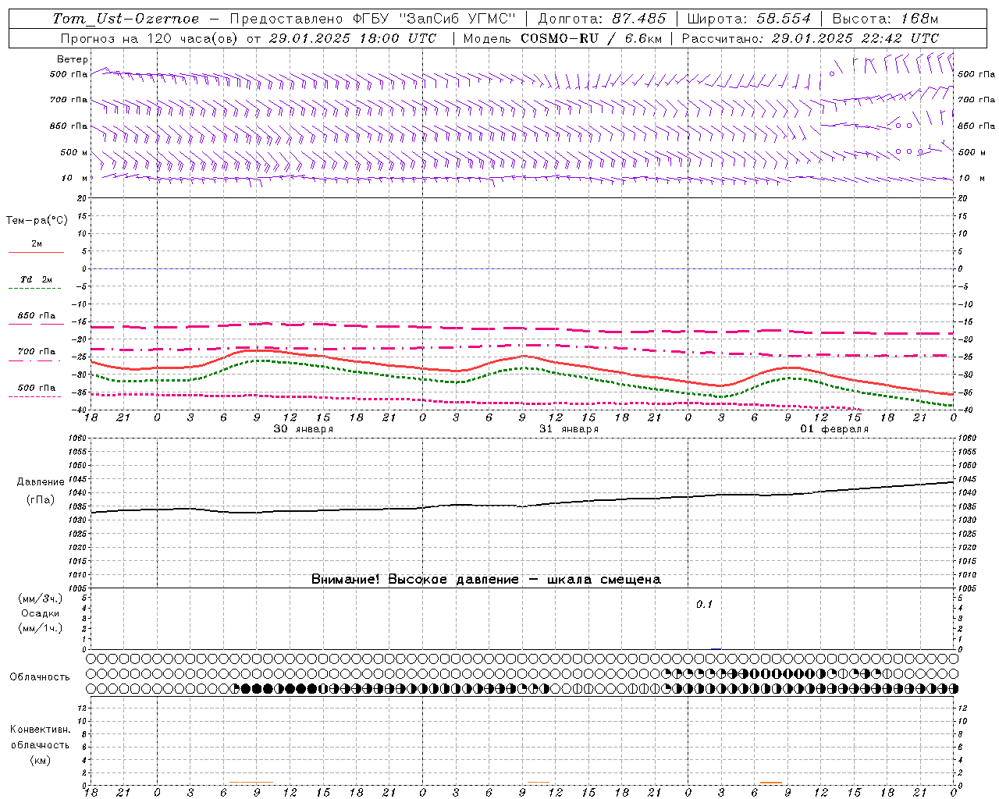Click the 0.1 precipitation value

coord(705,604)
